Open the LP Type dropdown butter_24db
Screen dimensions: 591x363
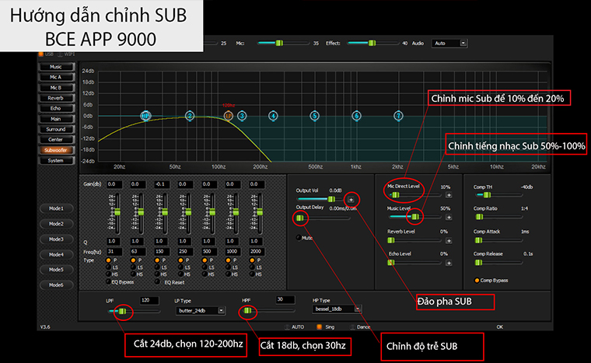200,311
